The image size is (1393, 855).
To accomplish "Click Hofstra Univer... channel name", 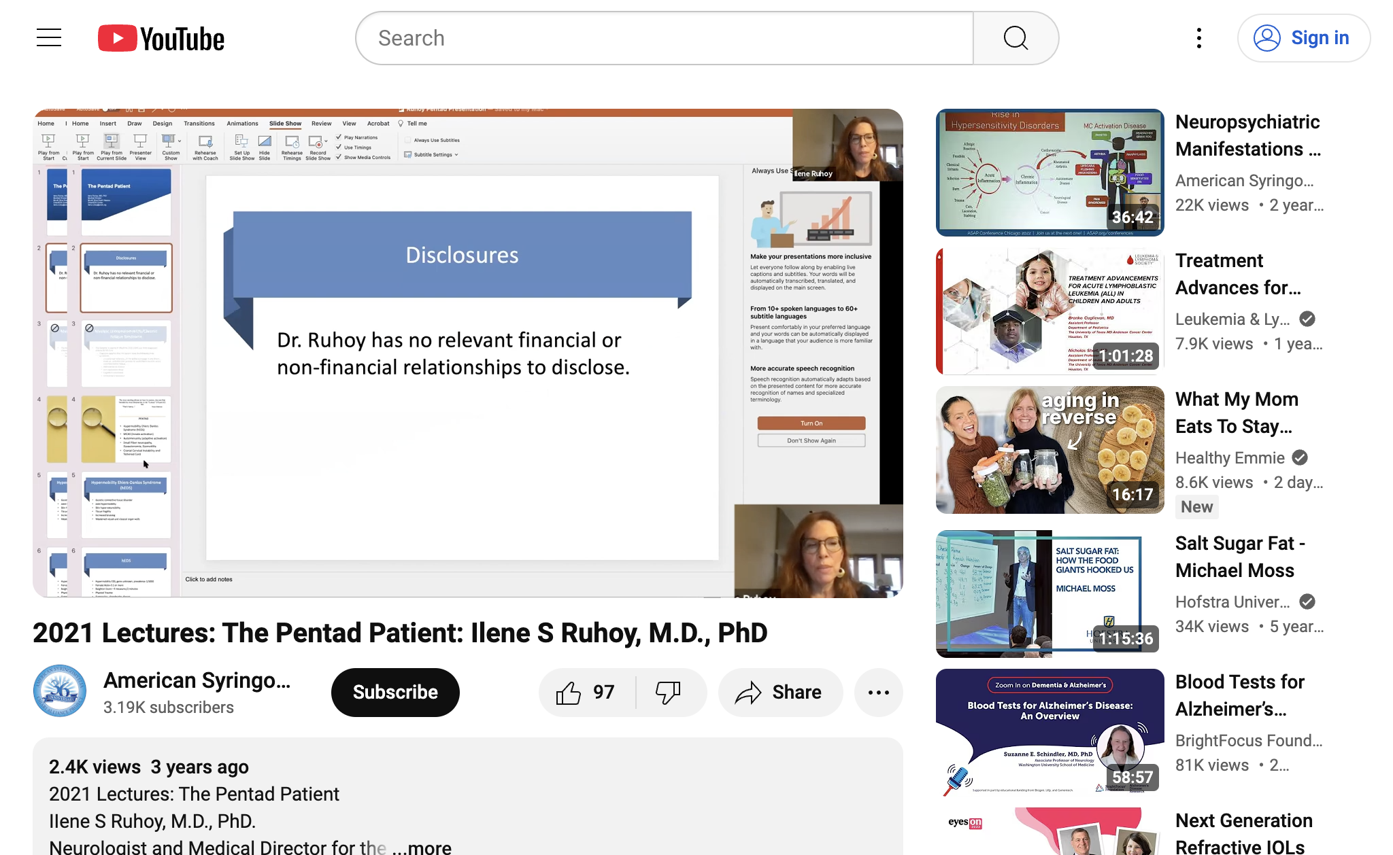I will (x=1232, y=601).
